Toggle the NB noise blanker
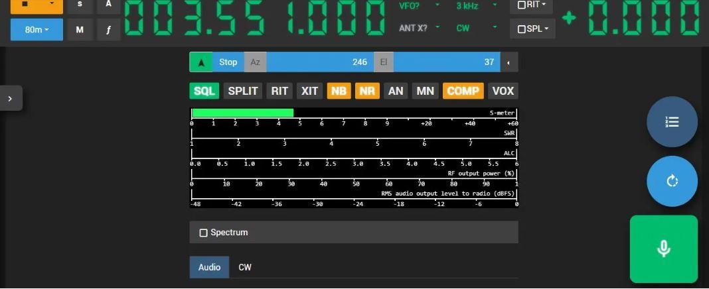This screenshot has height=289, width=709. [x=339, y=91]
